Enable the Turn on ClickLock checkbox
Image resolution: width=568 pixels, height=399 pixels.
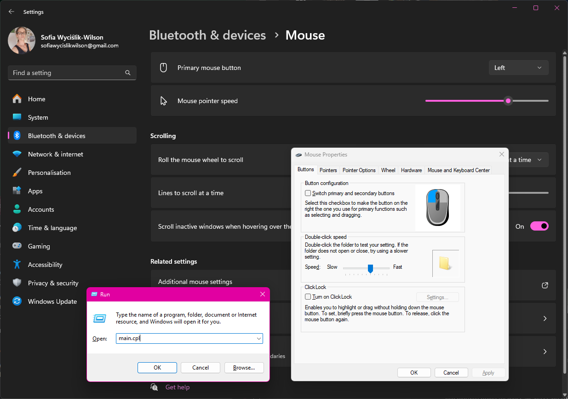point(308,297)
